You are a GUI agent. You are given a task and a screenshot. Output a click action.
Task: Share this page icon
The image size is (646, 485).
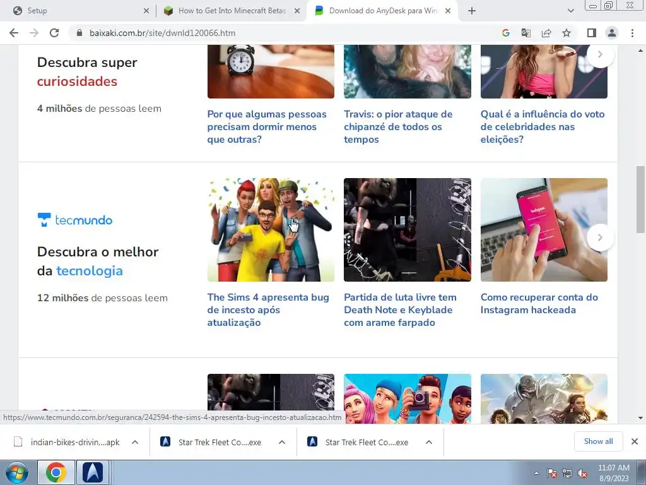click(x=546, y=33)
